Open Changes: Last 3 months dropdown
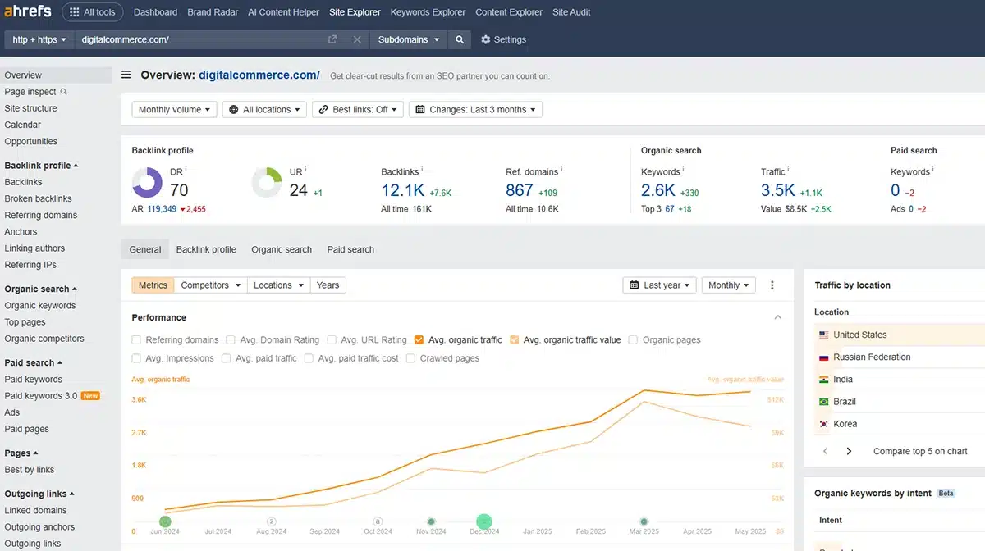The height and width of the screenshot is (551, 985). click(x=475, y=110)
